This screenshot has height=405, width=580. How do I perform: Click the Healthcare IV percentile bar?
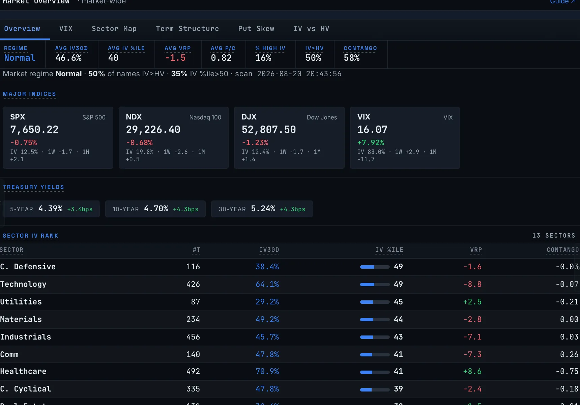tap(375, 372)
